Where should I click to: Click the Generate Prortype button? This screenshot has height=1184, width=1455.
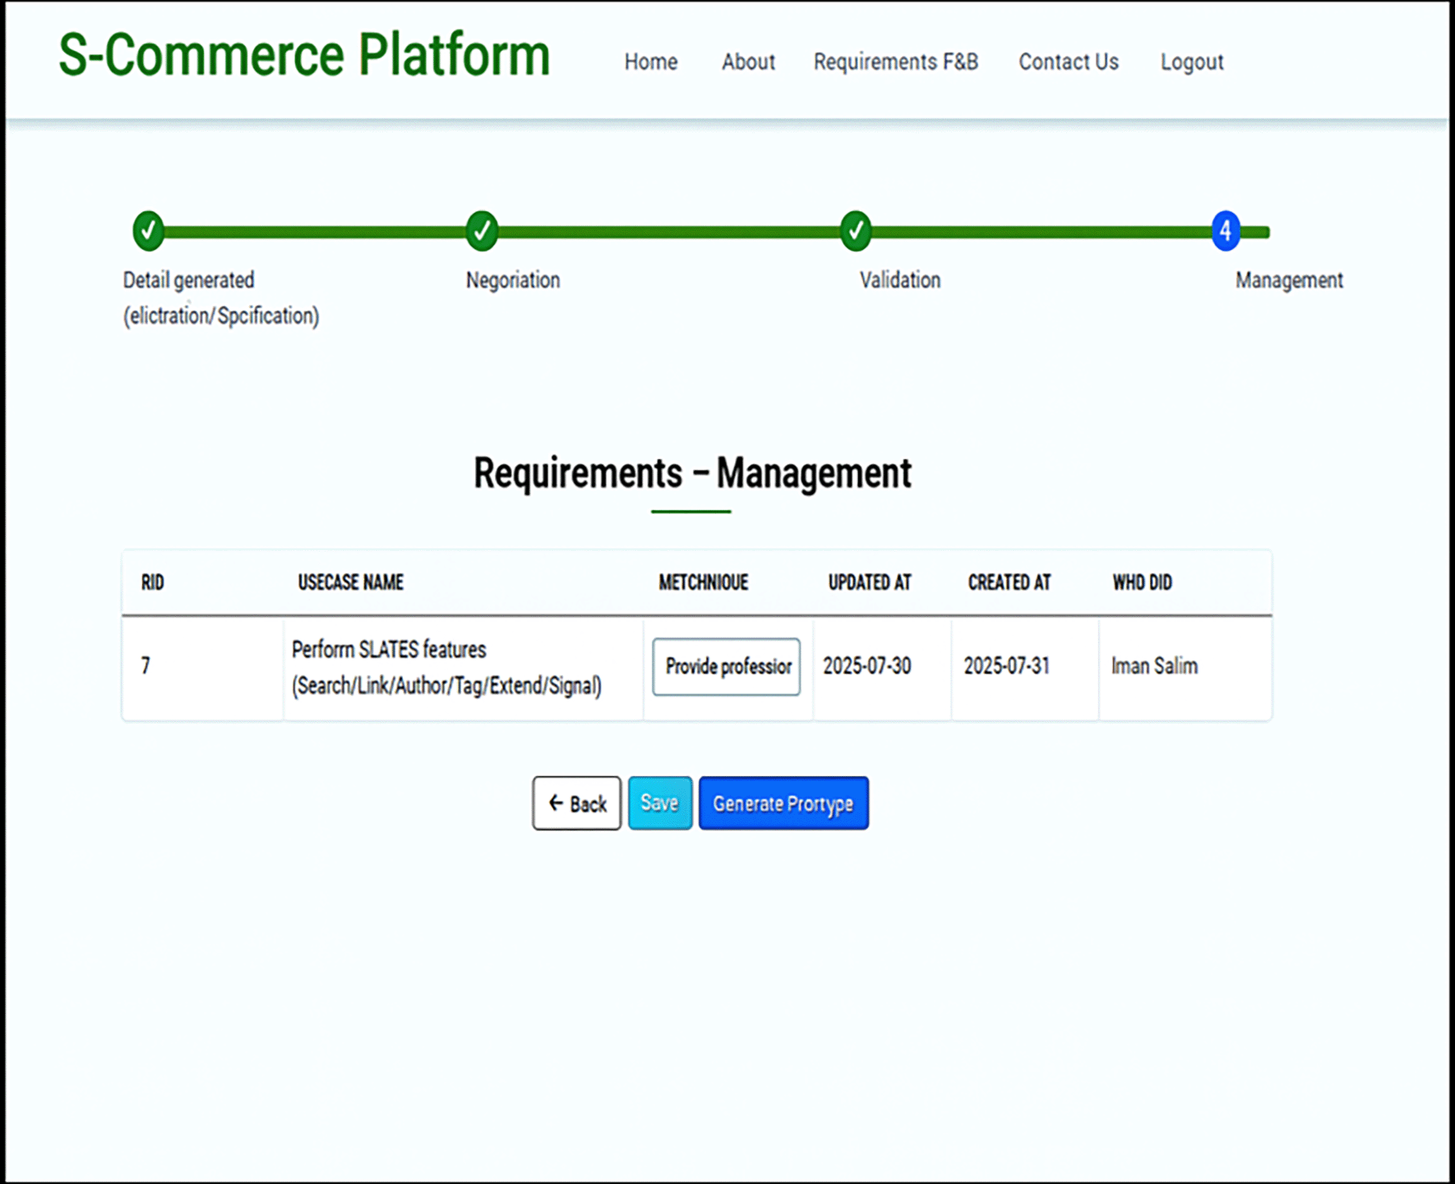click(783, 803)
